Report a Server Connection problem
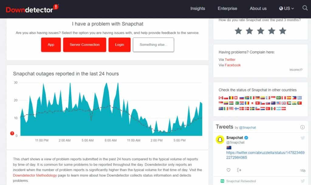 click(85, 45)
